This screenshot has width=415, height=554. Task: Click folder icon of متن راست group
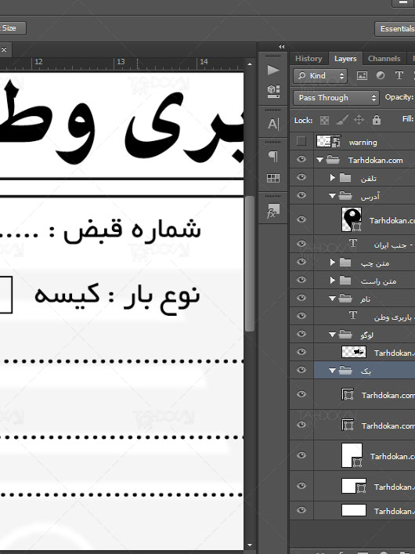coord(345,281)
